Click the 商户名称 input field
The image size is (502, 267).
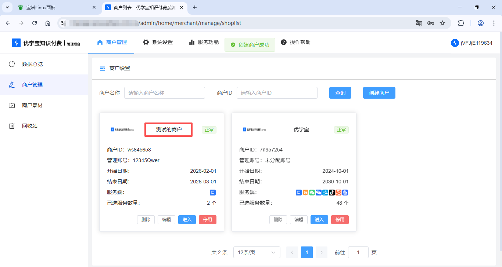[164, 92]
